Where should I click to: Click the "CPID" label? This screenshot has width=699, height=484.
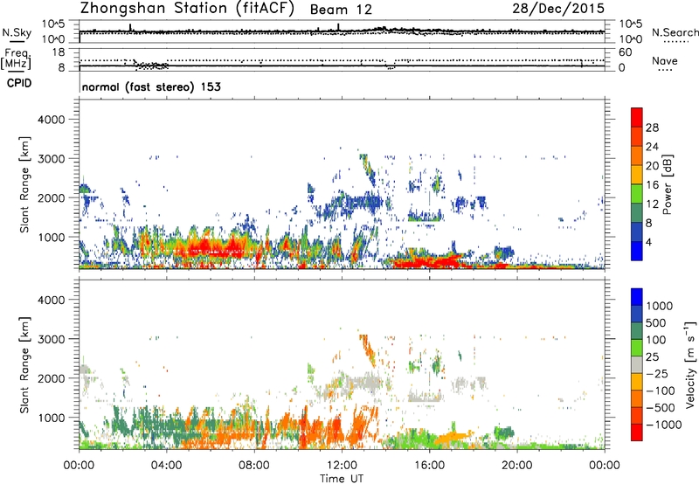point(19,83)
